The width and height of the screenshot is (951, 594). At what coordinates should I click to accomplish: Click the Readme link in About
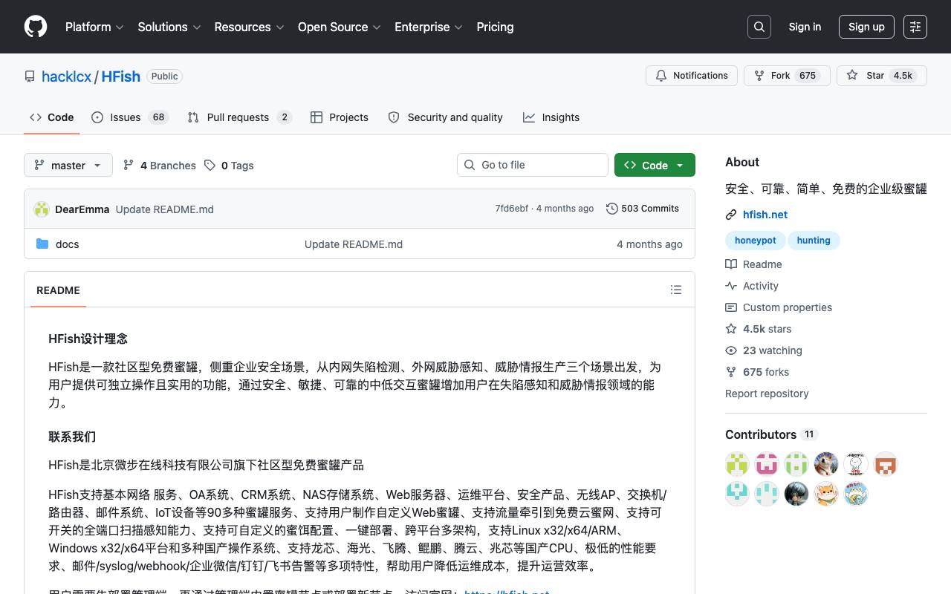[x=762, y=264]
